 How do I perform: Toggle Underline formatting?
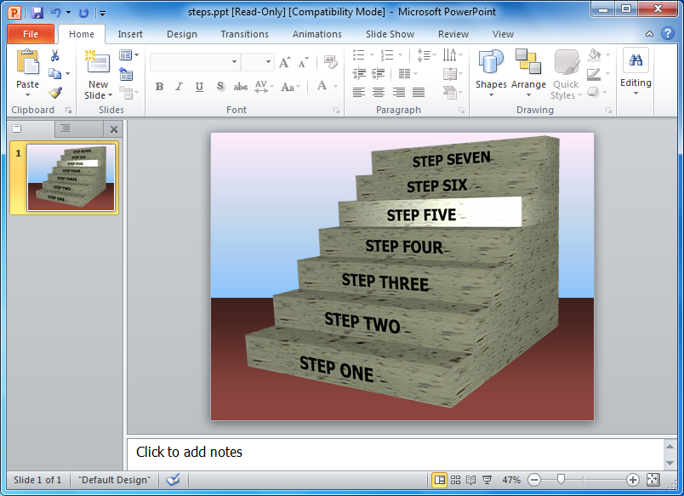click(199, 87)
